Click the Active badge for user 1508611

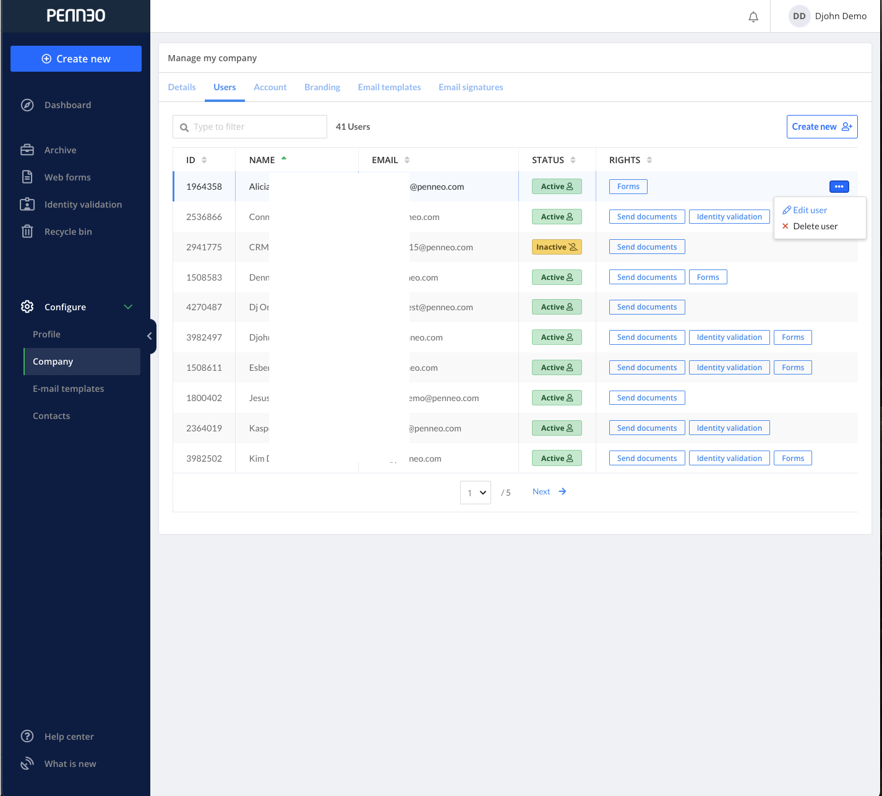pos(557,368)
